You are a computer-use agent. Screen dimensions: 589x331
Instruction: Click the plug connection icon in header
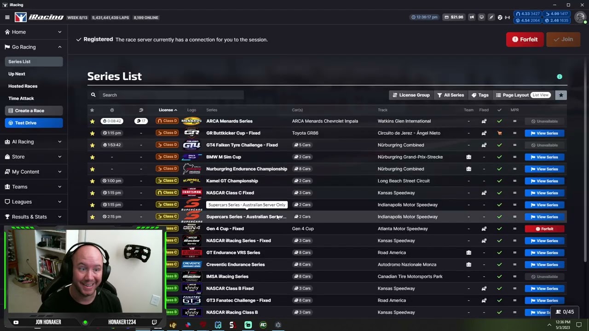491,17
